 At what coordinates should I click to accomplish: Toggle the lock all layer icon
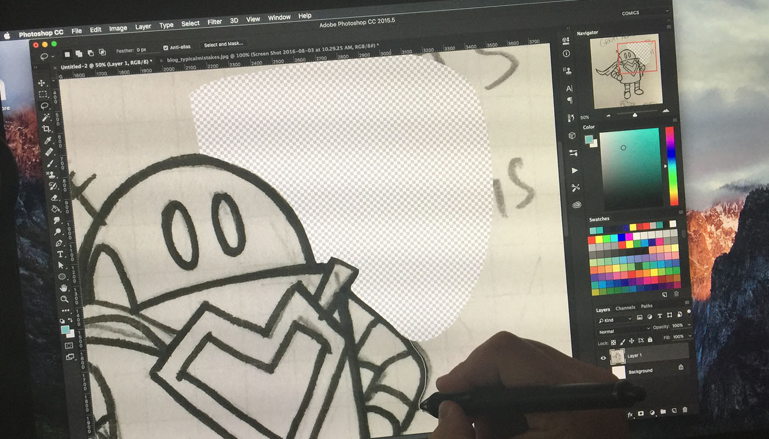(649, 341)
